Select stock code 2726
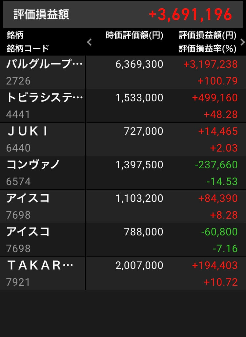This screenshot has width=246, height=337. coord(18,81)
